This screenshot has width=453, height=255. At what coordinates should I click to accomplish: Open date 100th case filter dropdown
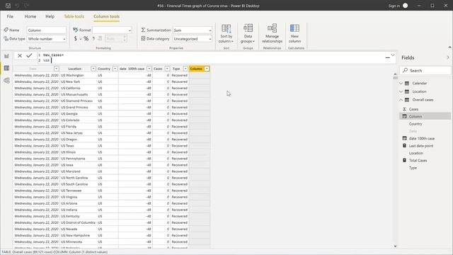point(149,69)
